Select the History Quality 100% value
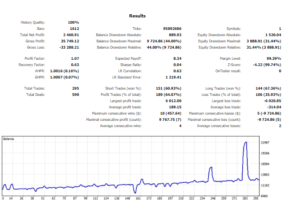 [x=73, y=22]
